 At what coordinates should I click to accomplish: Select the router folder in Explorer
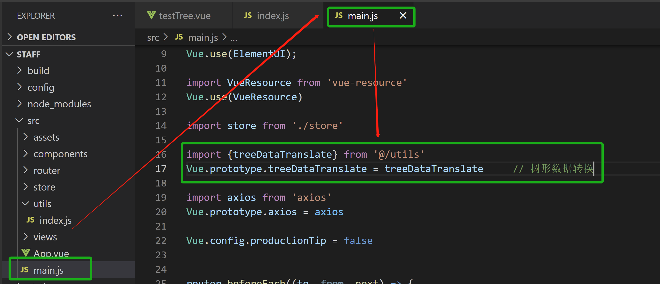[47, 170]
